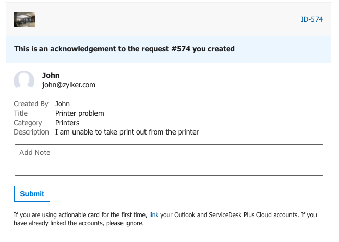The image size is (339, 242).
Task: Click the Category field label
Action: coord(28,123)
